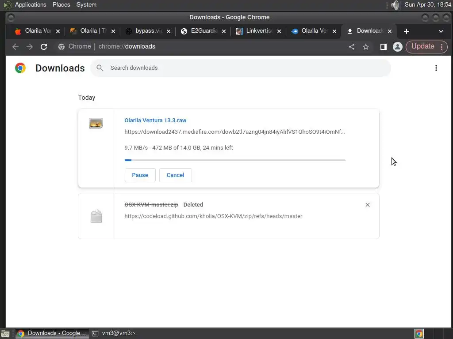Open the three-dot menu on the Downloads page

pos(436,68)
